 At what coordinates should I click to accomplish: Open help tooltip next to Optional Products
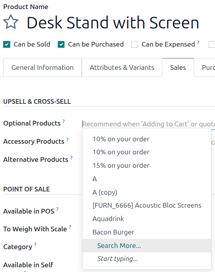tap(64, 121)
